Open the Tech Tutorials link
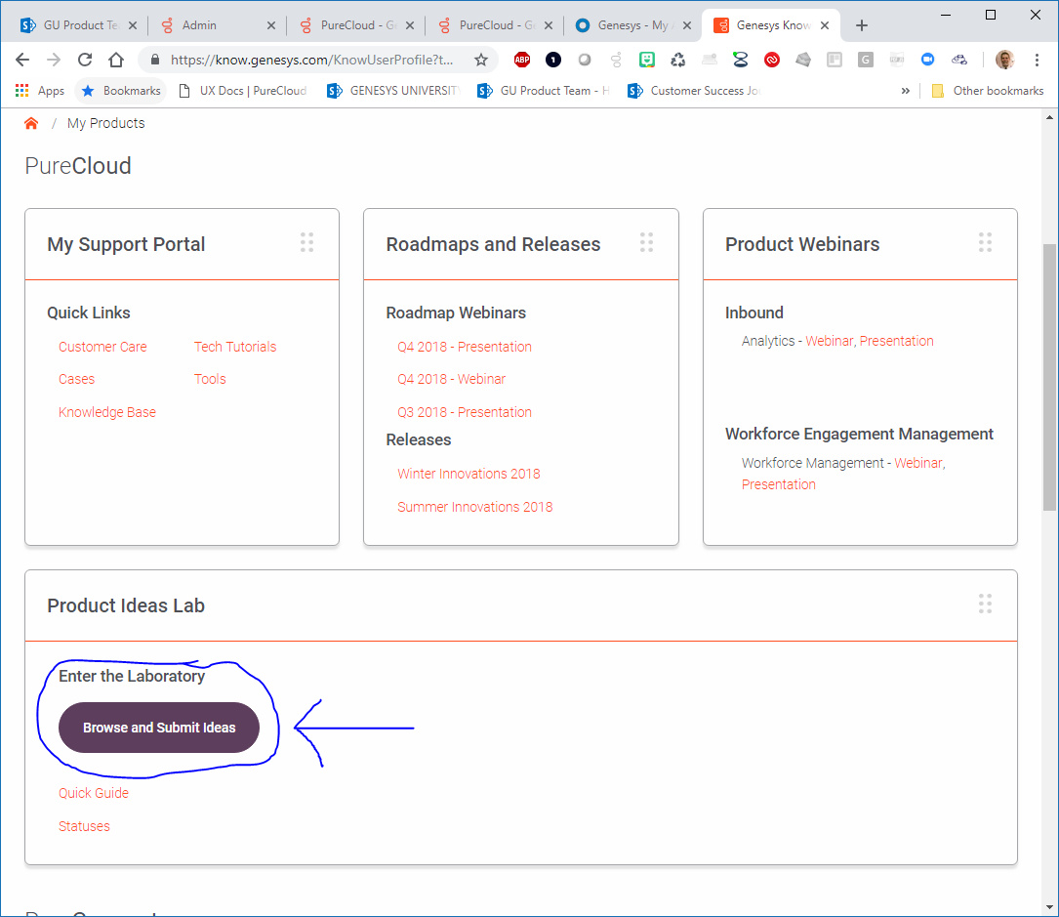 tap(235, 347)
